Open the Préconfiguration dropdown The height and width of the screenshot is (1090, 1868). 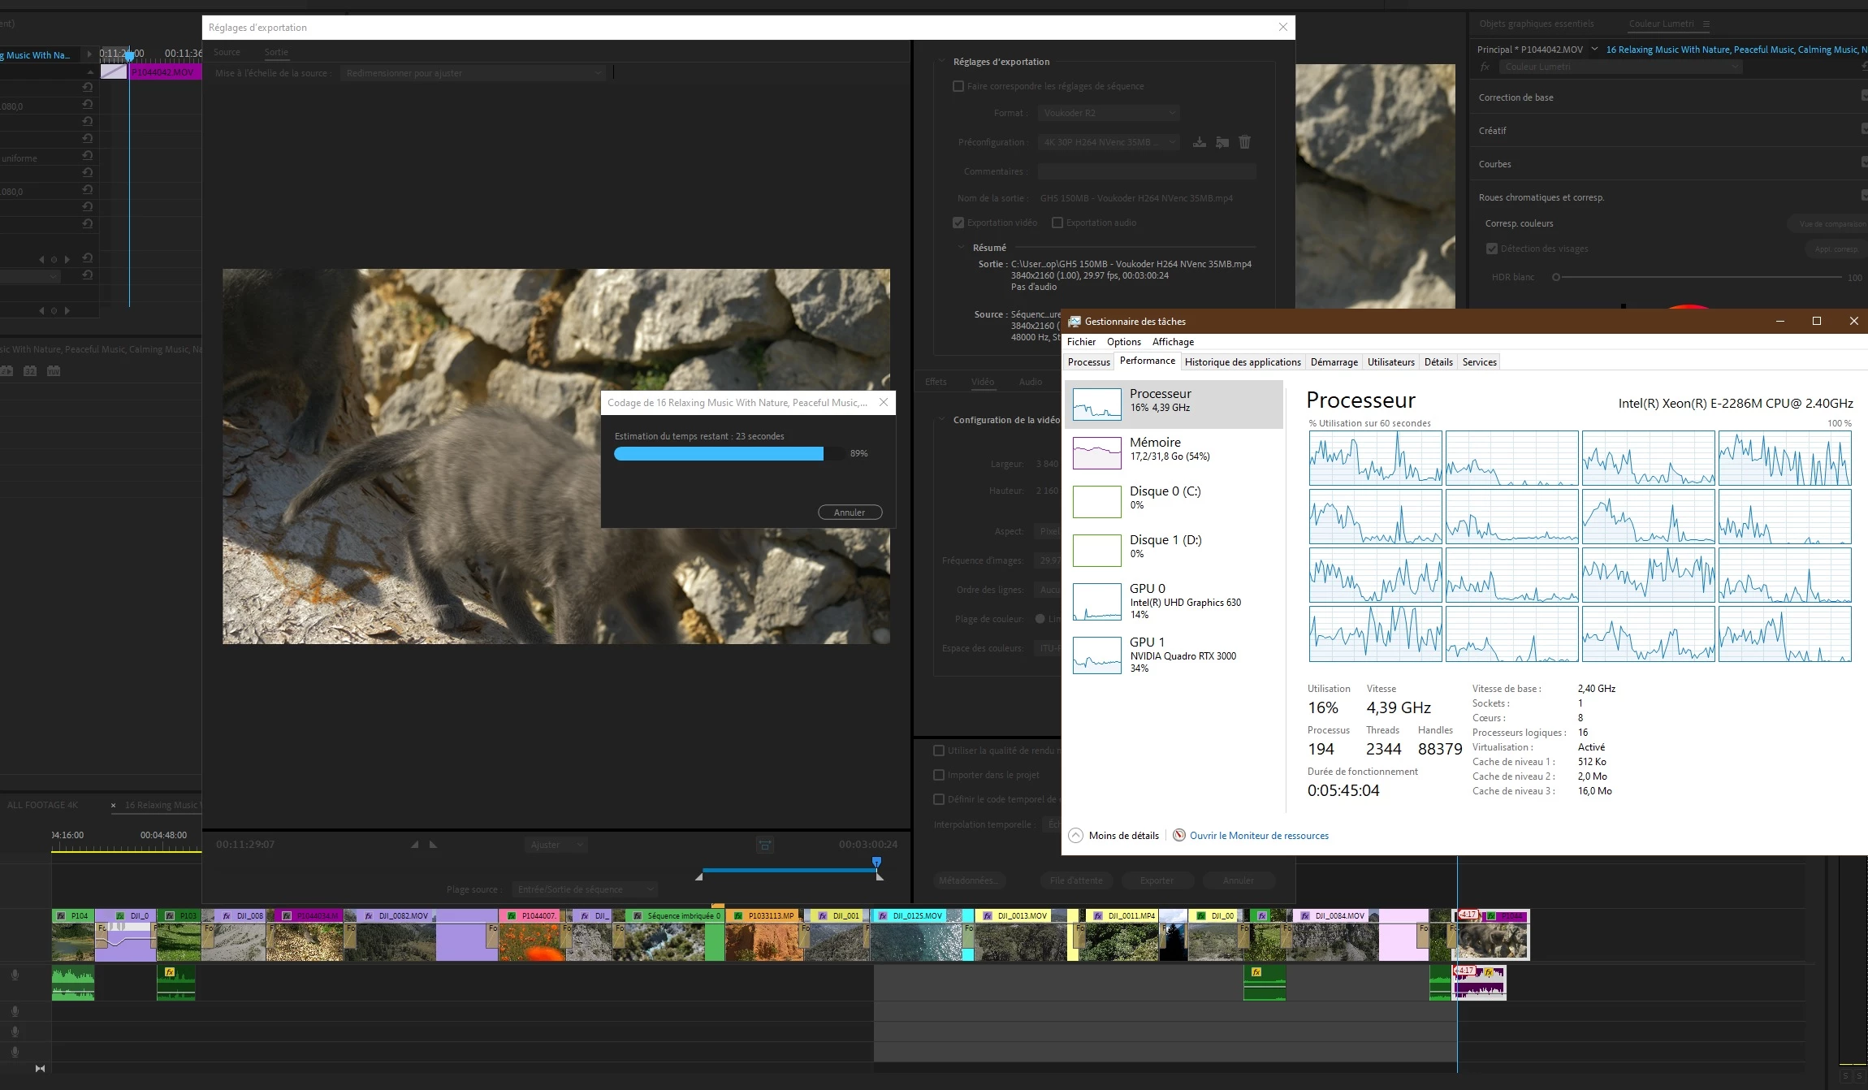1108,142
